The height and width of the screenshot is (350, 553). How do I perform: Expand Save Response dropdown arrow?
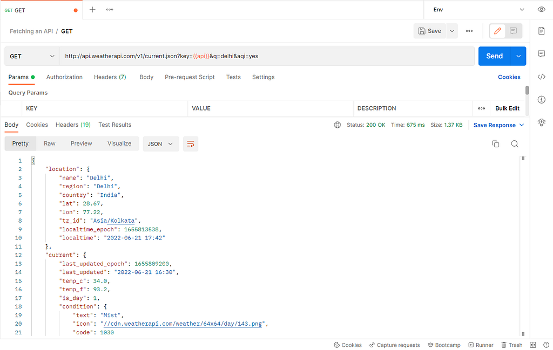[x=522, y=125]
